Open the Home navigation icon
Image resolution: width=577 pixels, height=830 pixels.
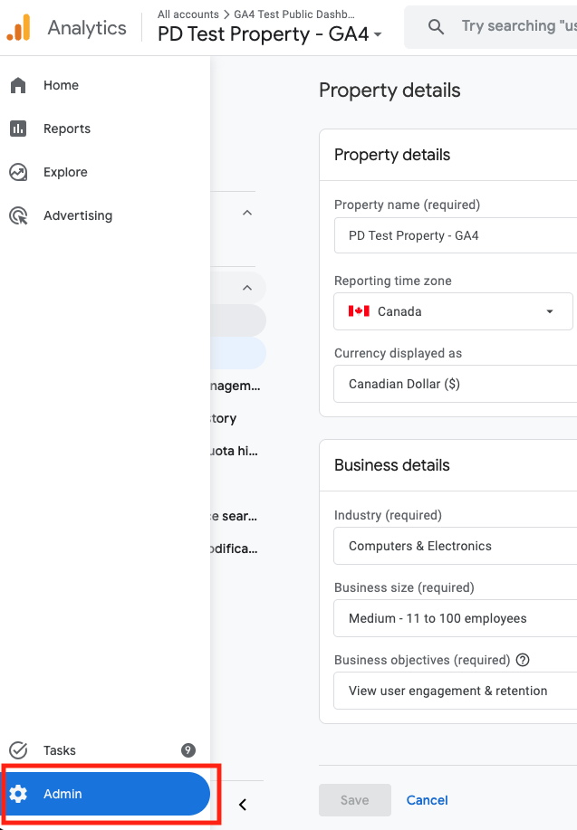(18, 85)
